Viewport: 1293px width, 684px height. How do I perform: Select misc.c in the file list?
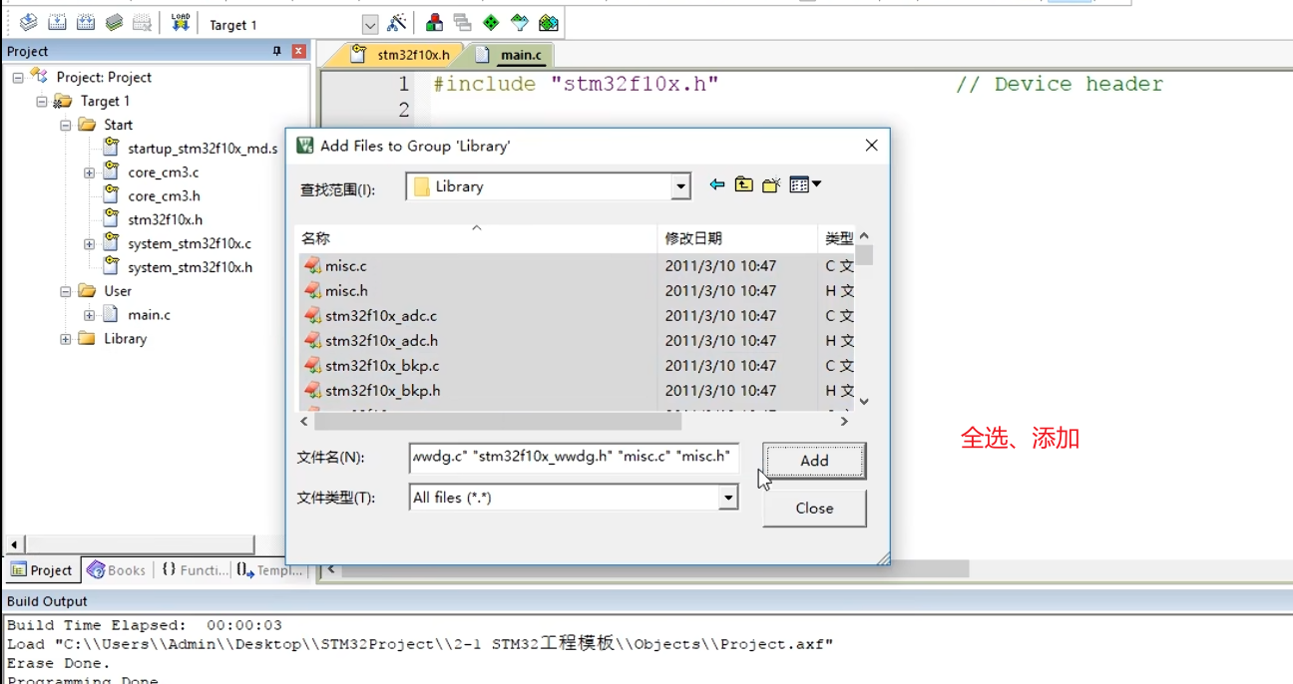[344, 265]
